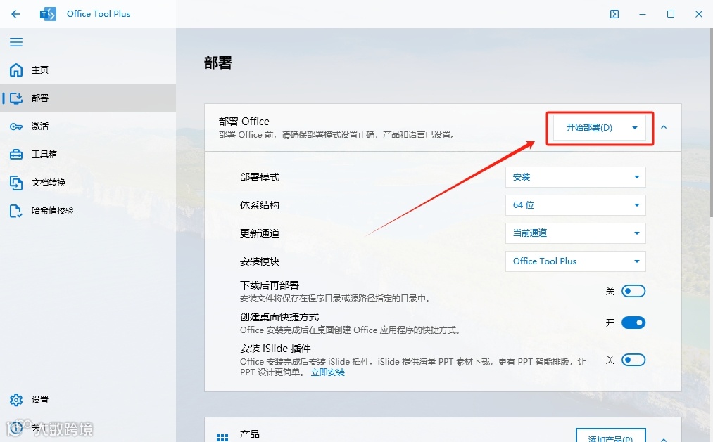The image size is (713, 442).
Task: Click the 安装 iSlide 插件 label
Action: (275, 349)
